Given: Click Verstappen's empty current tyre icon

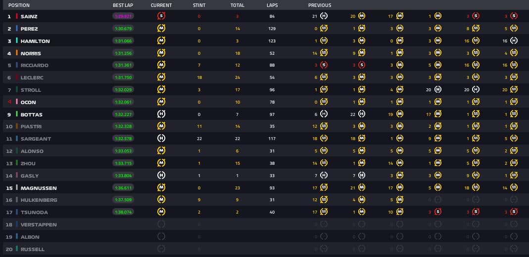Looking at the screenshot, I should pyautogui.click(x=161, y=224).
